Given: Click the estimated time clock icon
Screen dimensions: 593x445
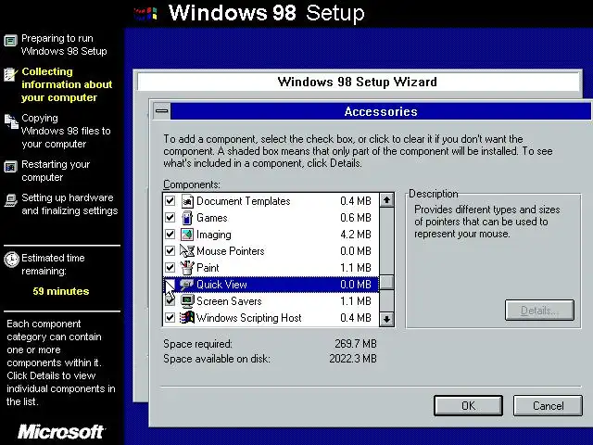Looking at the screenshot, I should (11, 260).
